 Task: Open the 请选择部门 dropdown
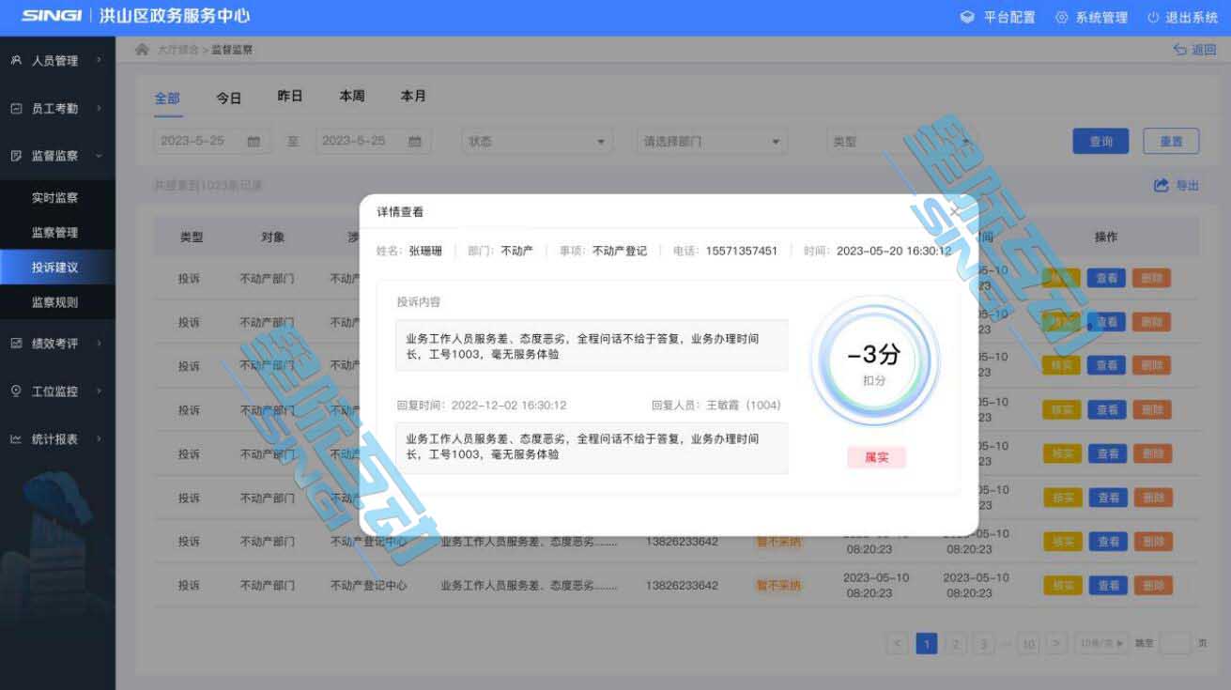pos(712,141)
